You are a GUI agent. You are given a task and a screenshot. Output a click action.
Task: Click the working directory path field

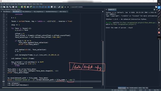point(112,7)
